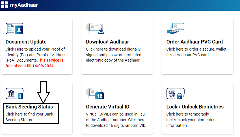240x137 pixels.
Task: Click 'Click here to order a secure, wallet-' text
Action: [x=197, y=49]
